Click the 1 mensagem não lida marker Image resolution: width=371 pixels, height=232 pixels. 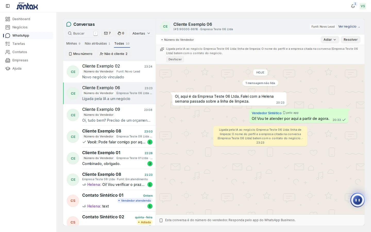pos(260,83)
